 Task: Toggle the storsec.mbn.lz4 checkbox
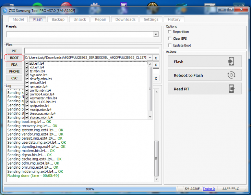click(x=27, y=117)
